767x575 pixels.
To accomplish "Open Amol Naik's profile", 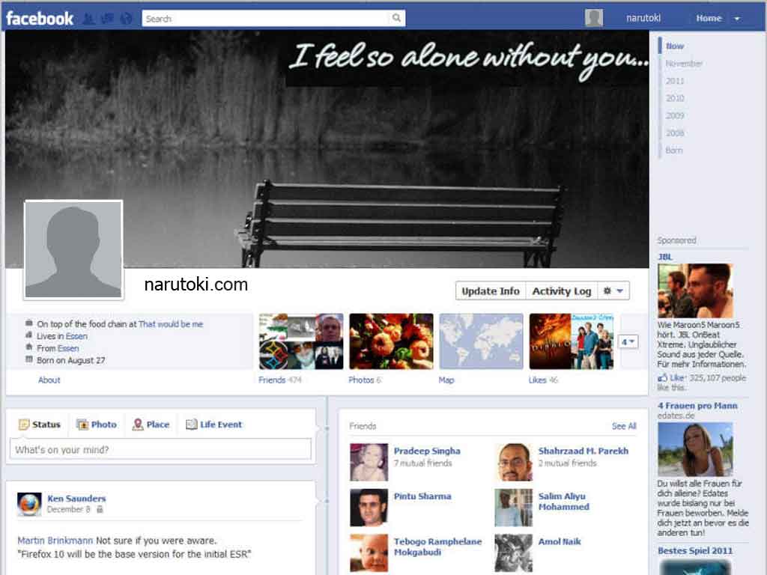I will click(x=560, y=542).
